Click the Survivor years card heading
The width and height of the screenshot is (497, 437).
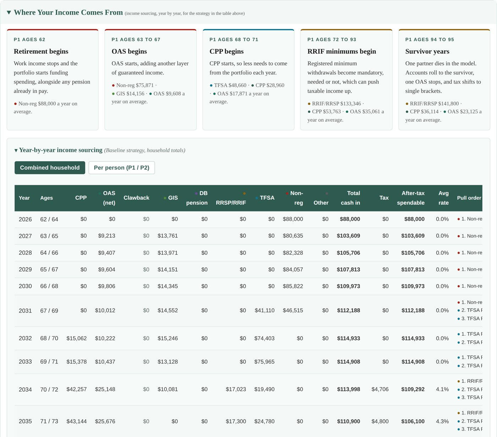pos(427,51)
